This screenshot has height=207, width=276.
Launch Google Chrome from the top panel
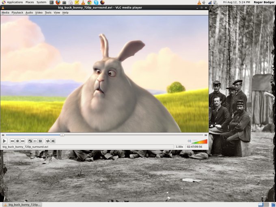89,2
